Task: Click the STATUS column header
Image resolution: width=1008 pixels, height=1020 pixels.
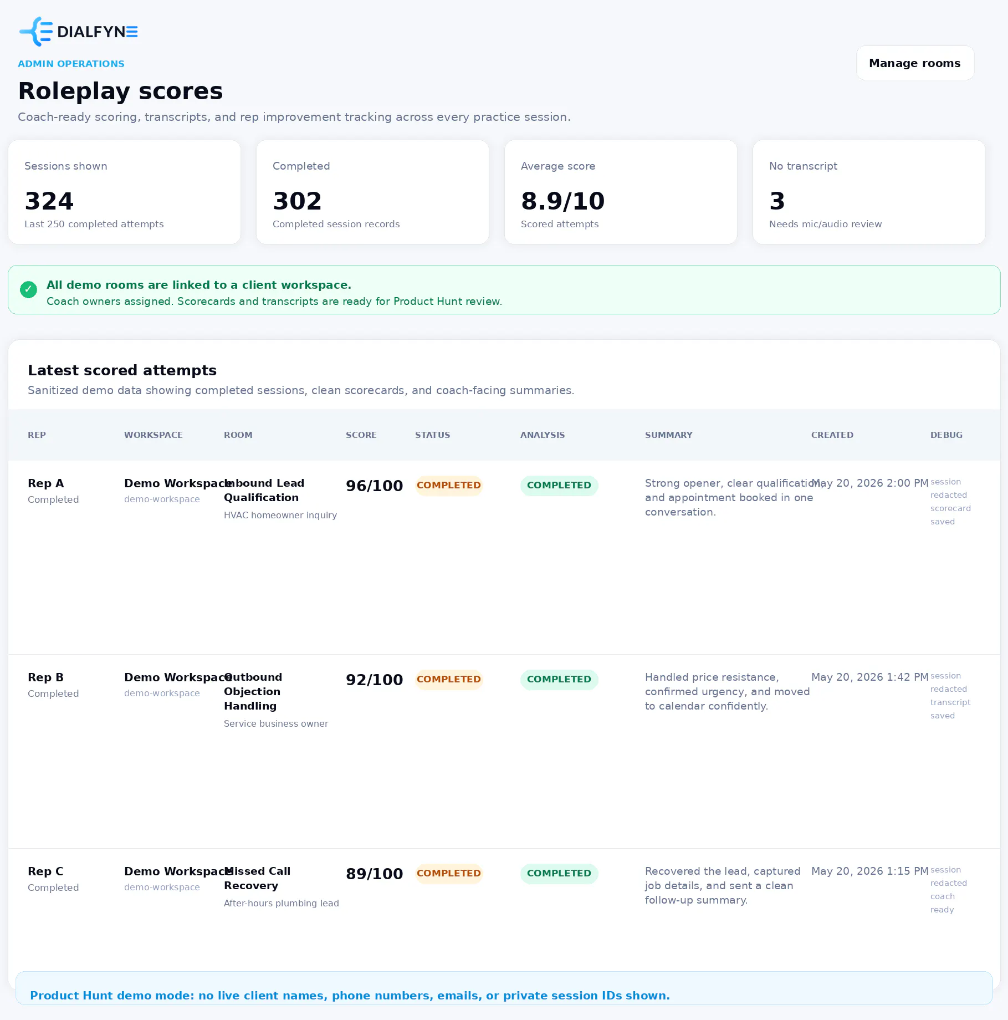Action: [x=433, y=435]
